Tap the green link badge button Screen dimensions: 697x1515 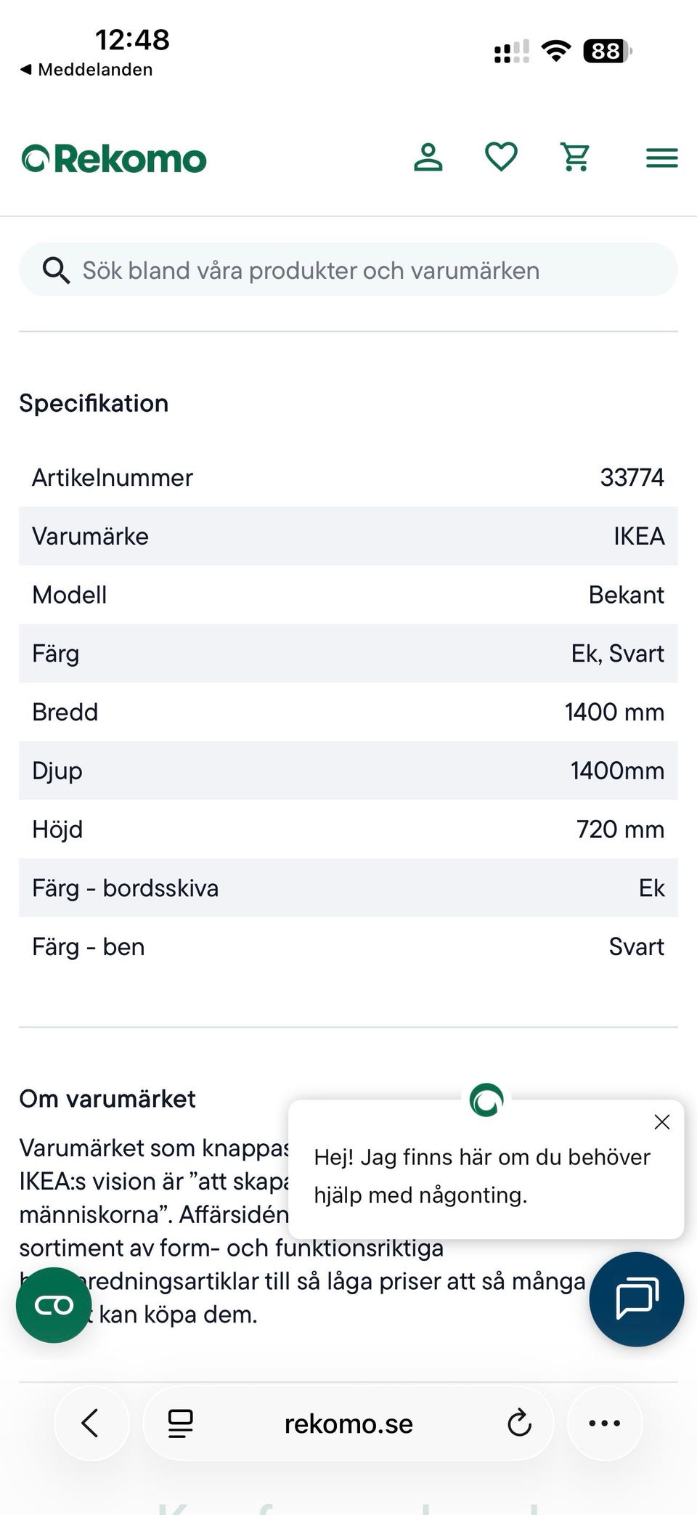[x=54, y=1305]
